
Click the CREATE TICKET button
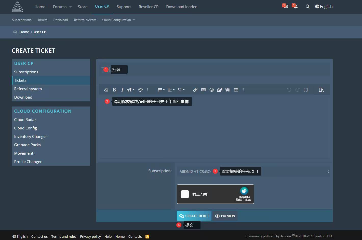[194, 216]
